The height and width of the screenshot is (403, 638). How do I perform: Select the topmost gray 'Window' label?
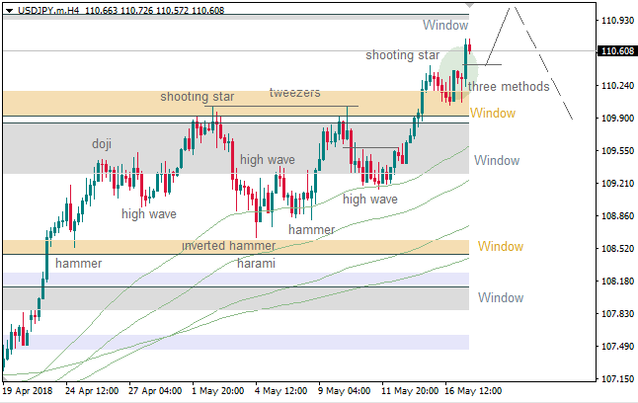click(x=444, y=24)
